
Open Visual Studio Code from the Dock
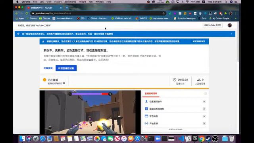[181, 139]
